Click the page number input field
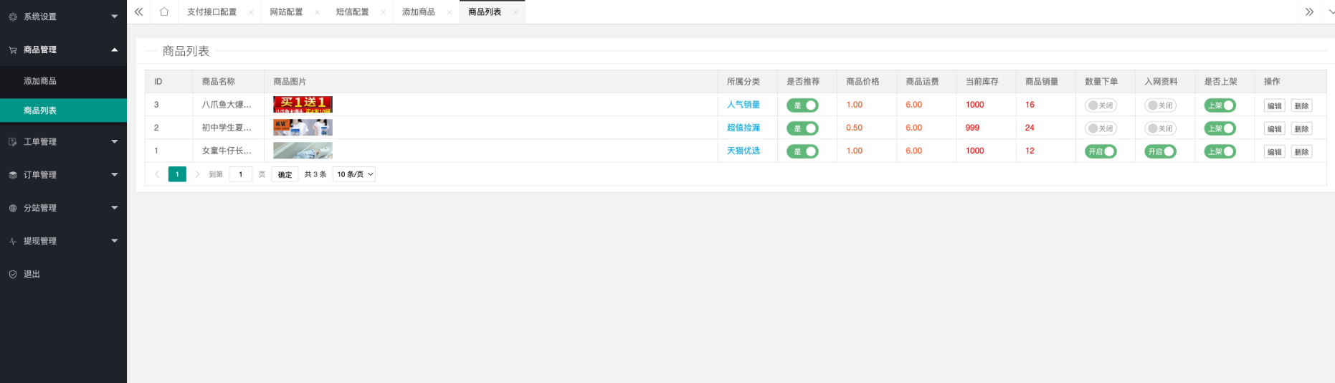Image resolution: width=1335 pixels, height=383 pixels. pyautogui.click(x=240, y=174)
